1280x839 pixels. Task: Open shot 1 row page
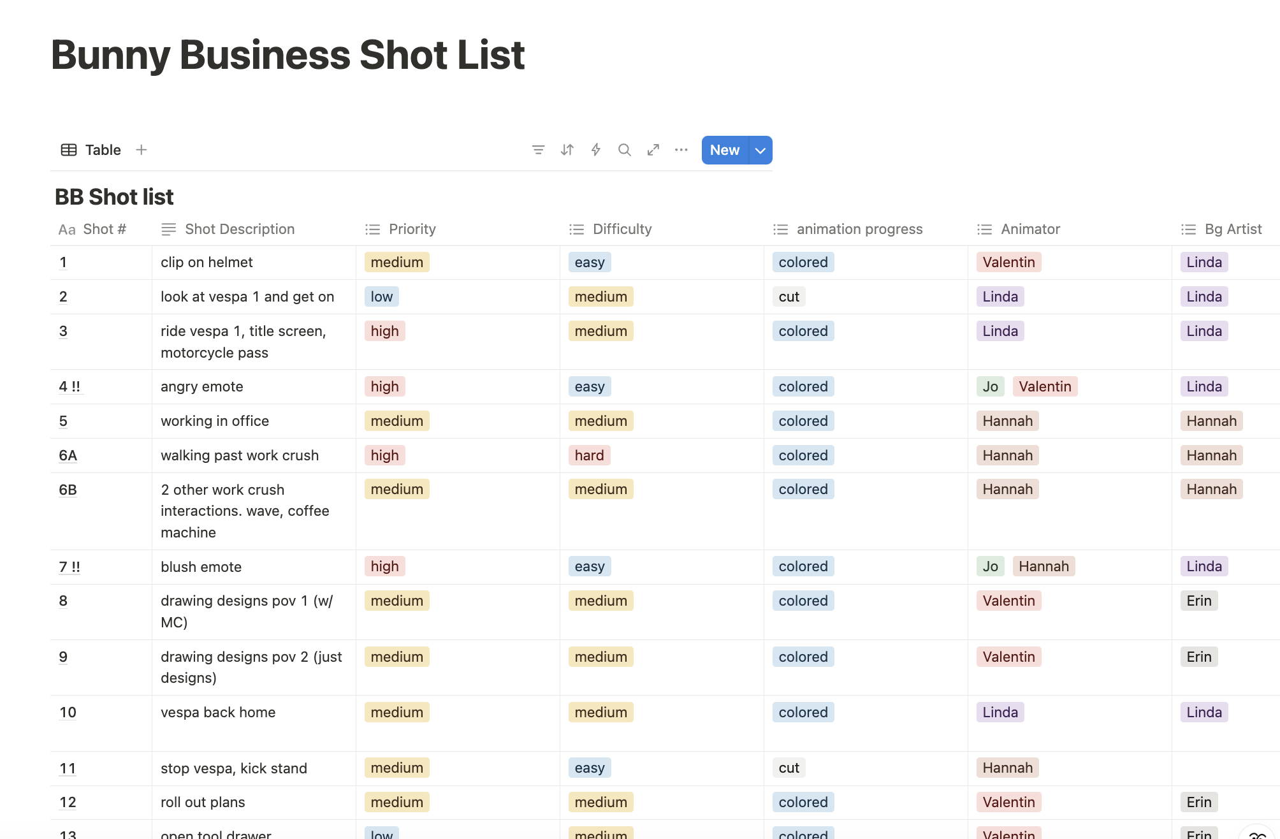point(63,262)
